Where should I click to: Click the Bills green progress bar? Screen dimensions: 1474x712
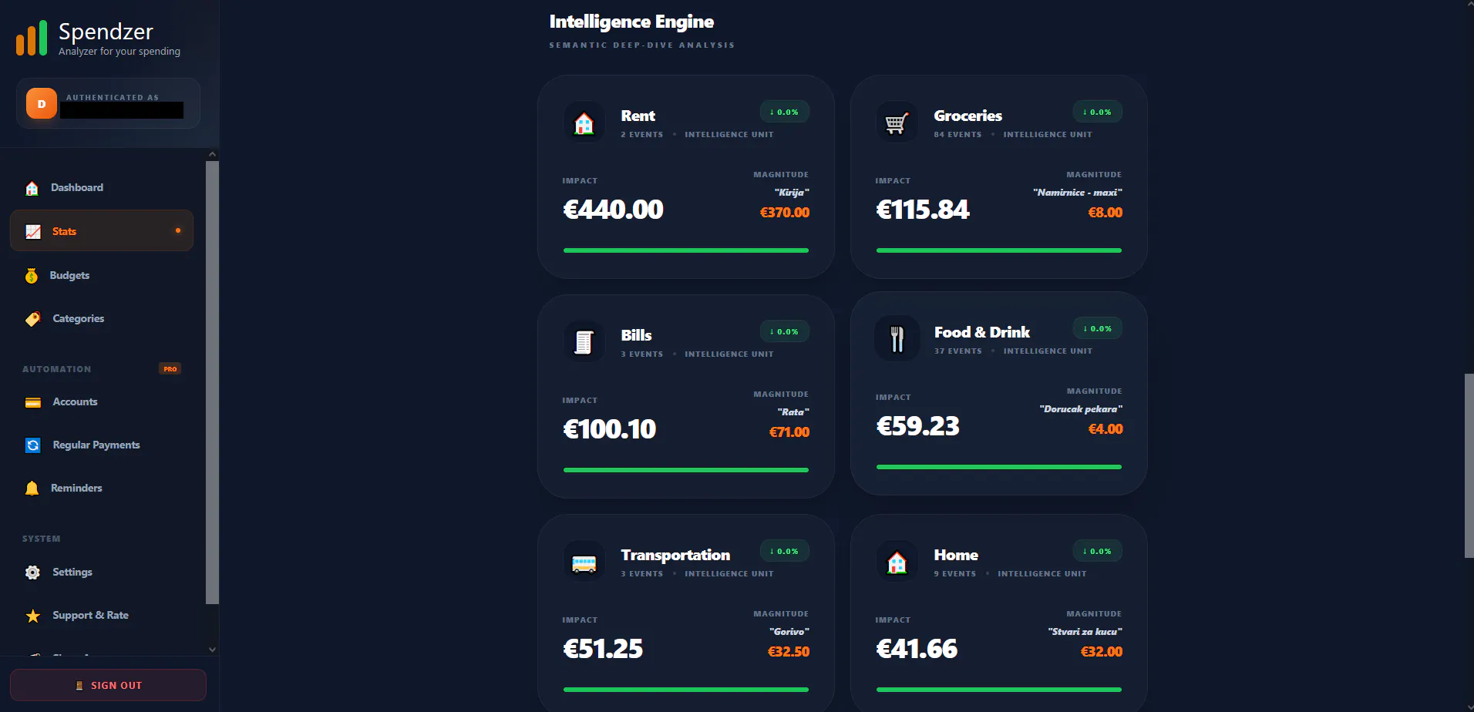point(686,470)
